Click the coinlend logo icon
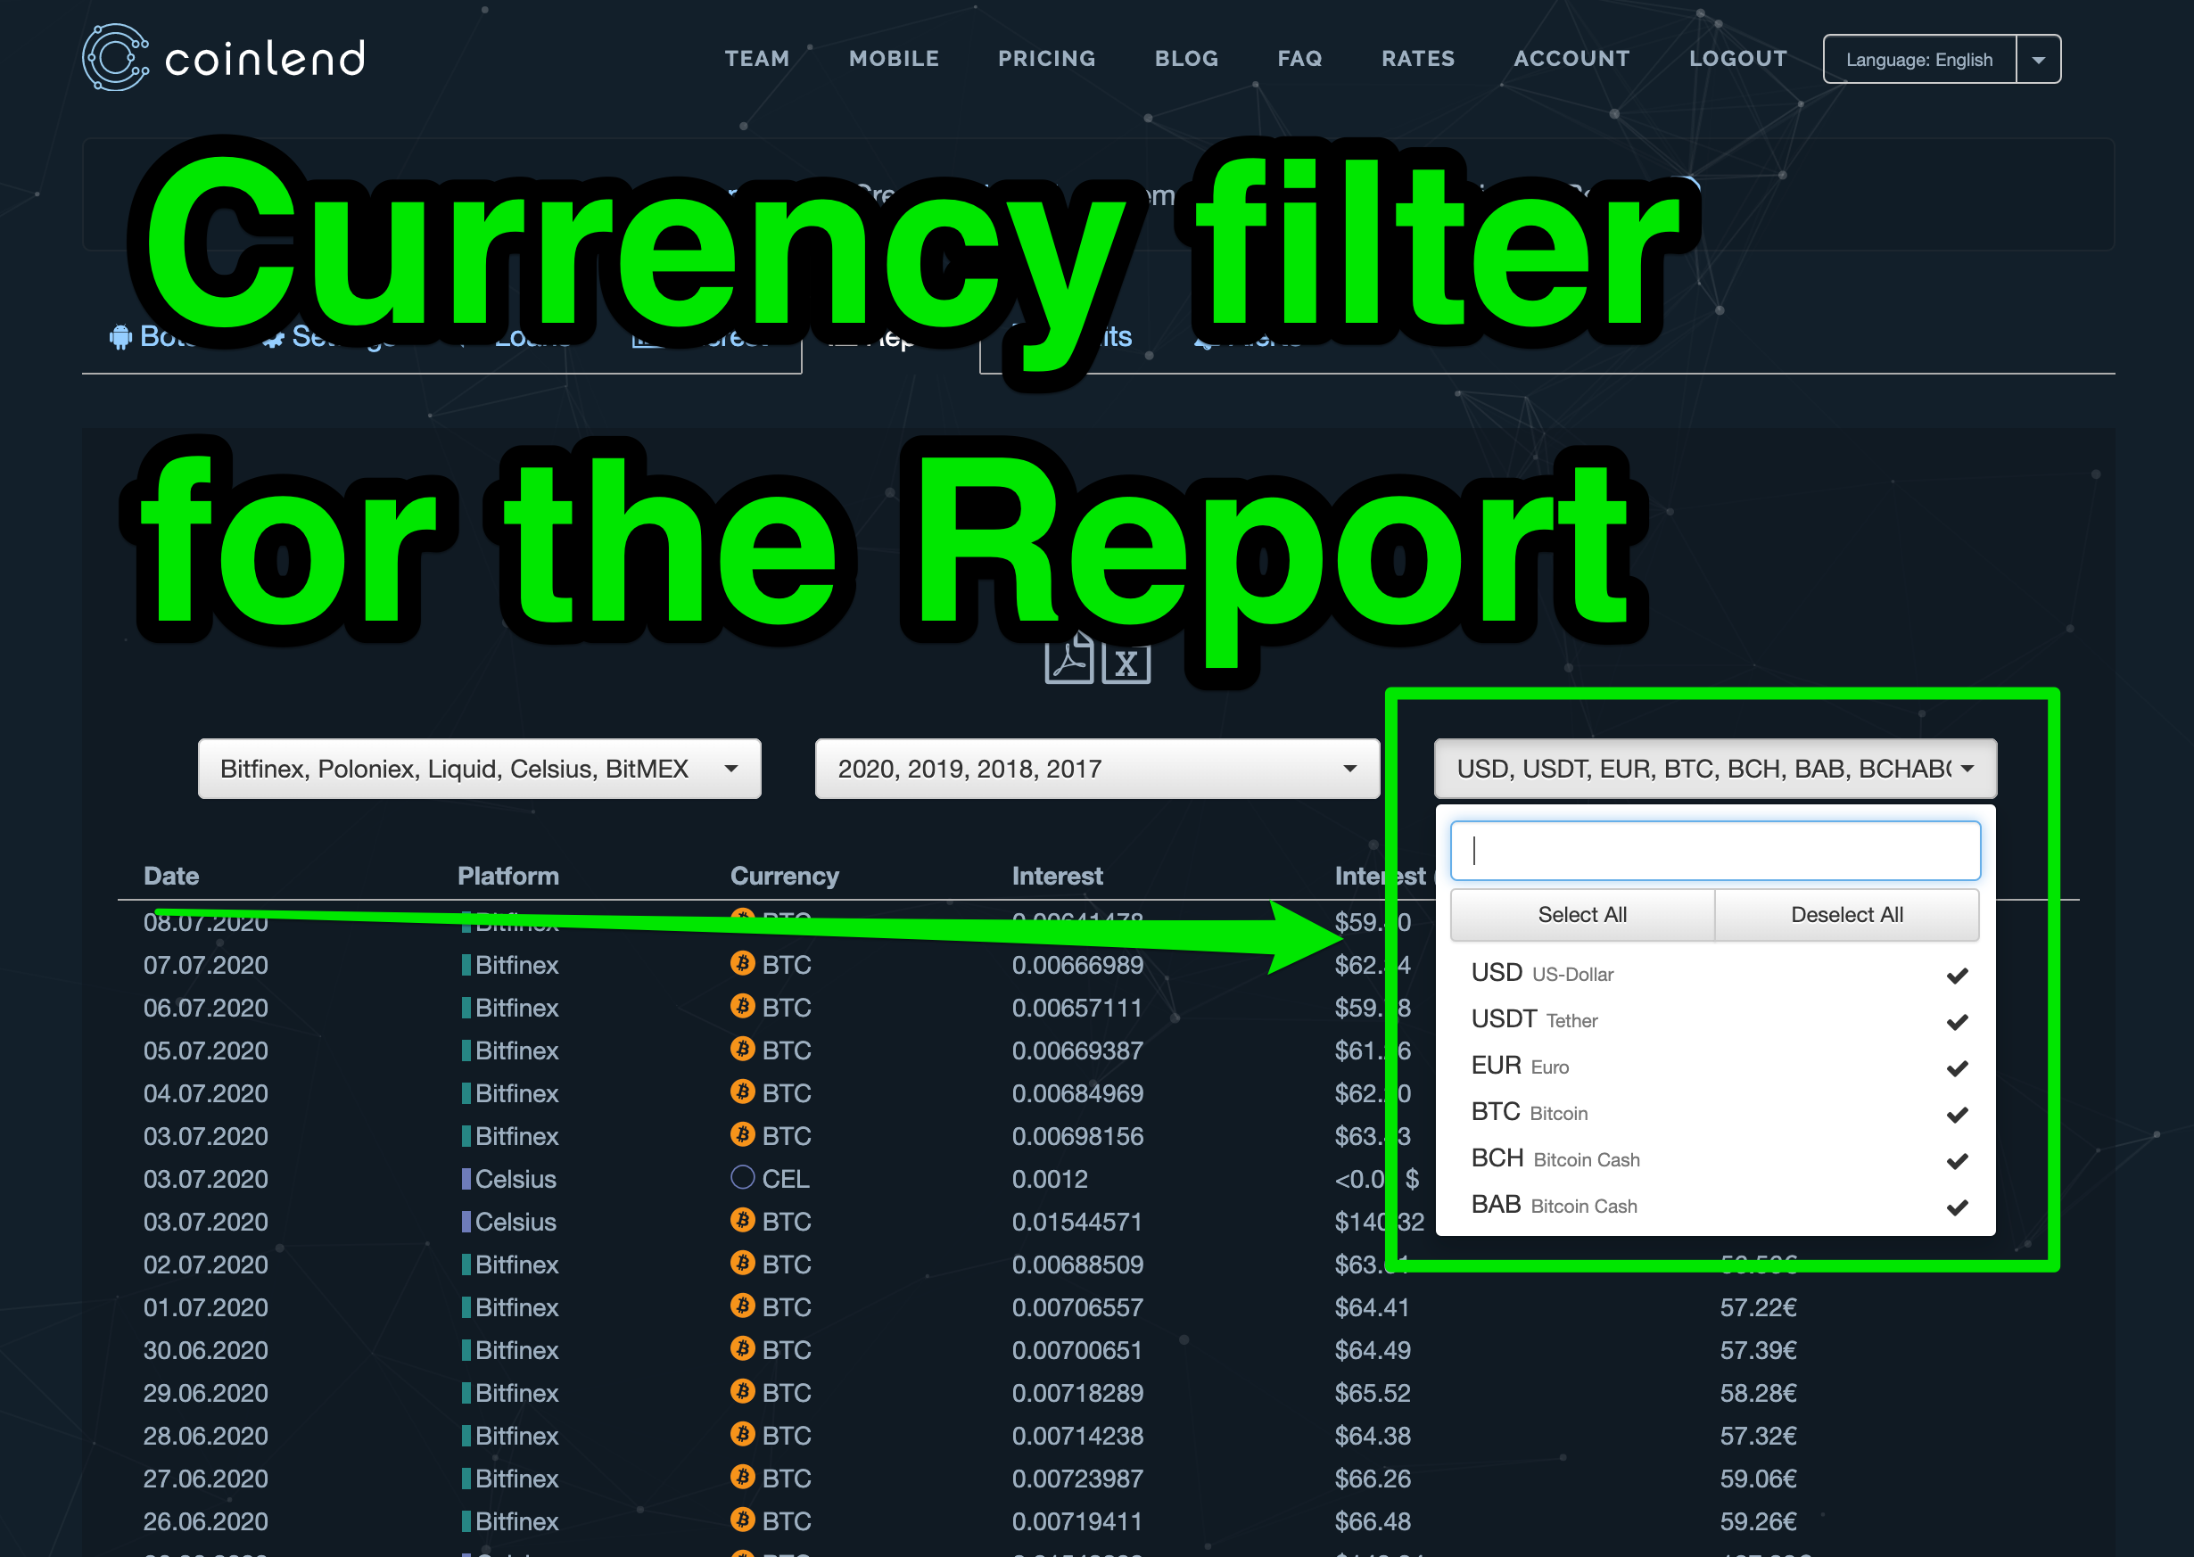 coord(115,58)
